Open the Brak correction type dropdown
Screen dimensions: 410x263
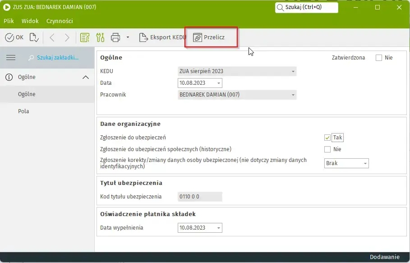365,163
